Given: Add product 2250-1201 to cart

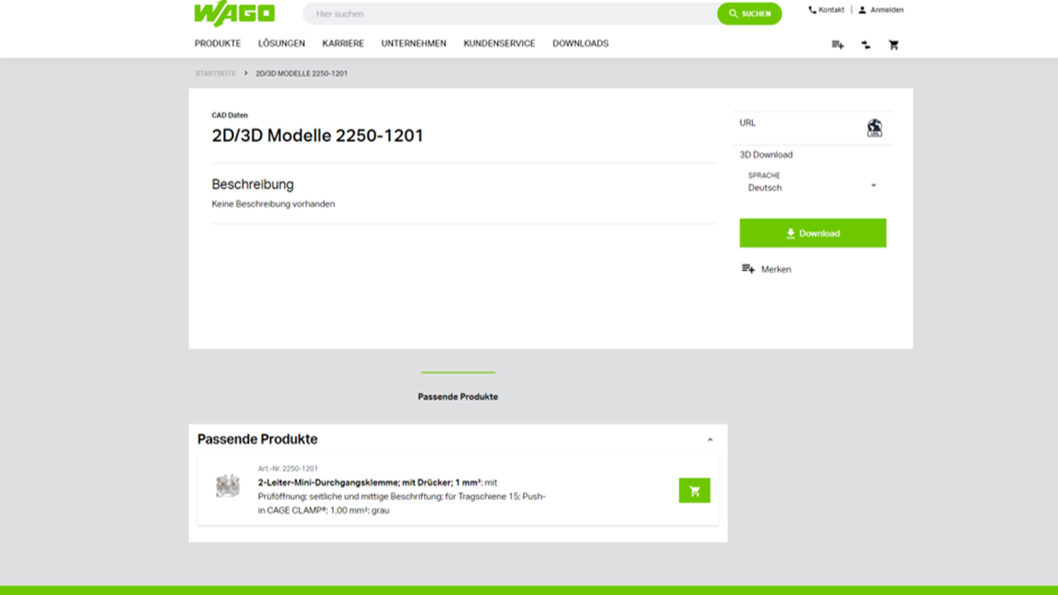Looking at the screenshot, I should pos(695,491).
